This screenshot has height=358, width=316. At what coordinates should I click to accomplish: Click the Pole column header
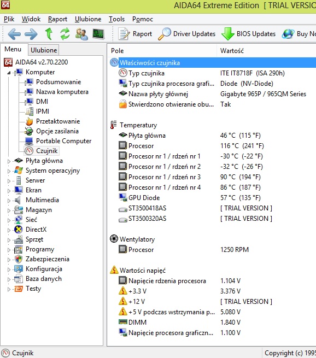point(162,51)
